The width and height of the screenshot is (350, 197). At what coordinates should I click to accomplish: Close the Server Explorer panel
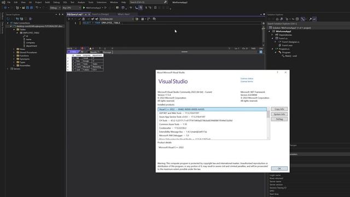[62, 15]
